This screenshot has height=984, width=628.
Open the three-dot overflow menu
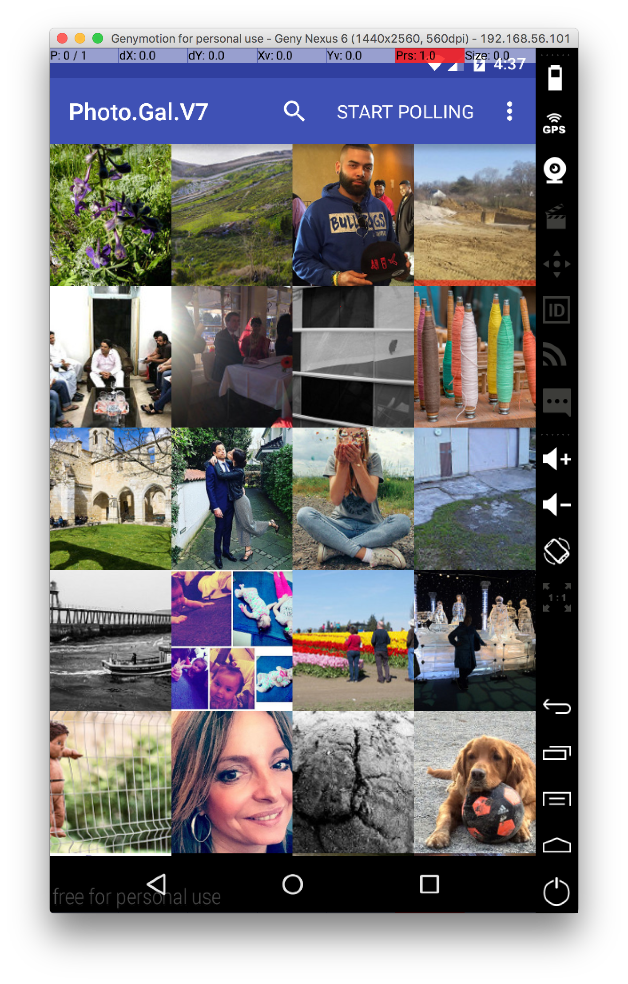[x=509, y=112]
